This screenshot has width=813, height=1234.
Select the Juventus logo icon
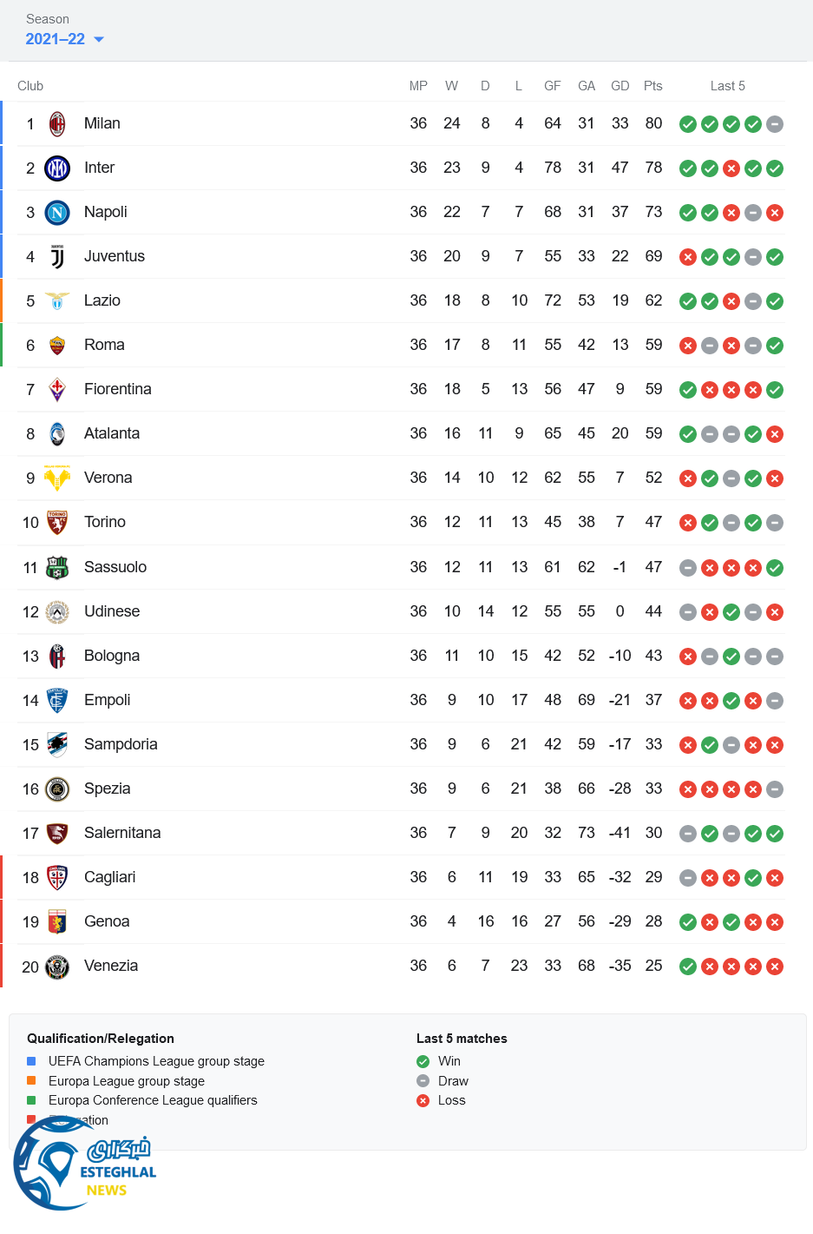point(57,257)
